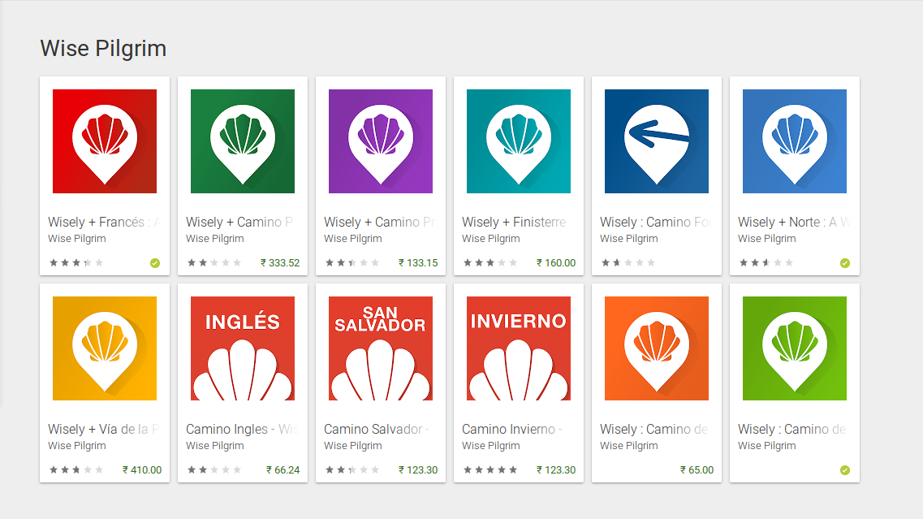Open the purple Wisely + Camino Pr app icon
This screenshot has width=923, height=519.
pos(380,141)
